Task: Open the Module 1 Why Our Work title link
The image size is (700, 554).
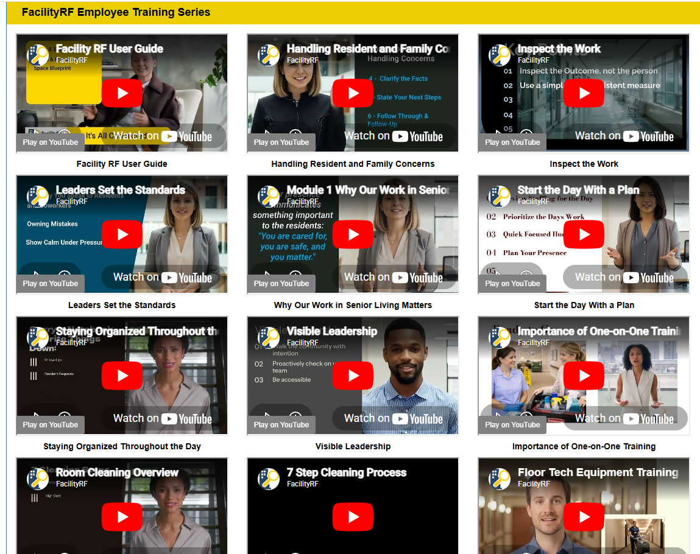Action: coord(368,190)
